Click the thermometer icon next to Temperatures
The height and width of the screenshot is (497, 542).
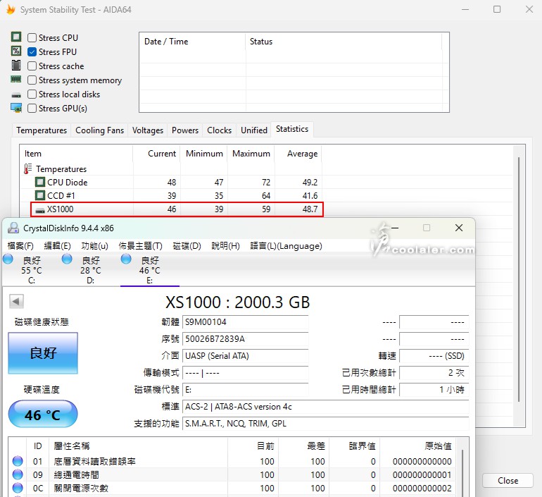(x=28, y=169)
